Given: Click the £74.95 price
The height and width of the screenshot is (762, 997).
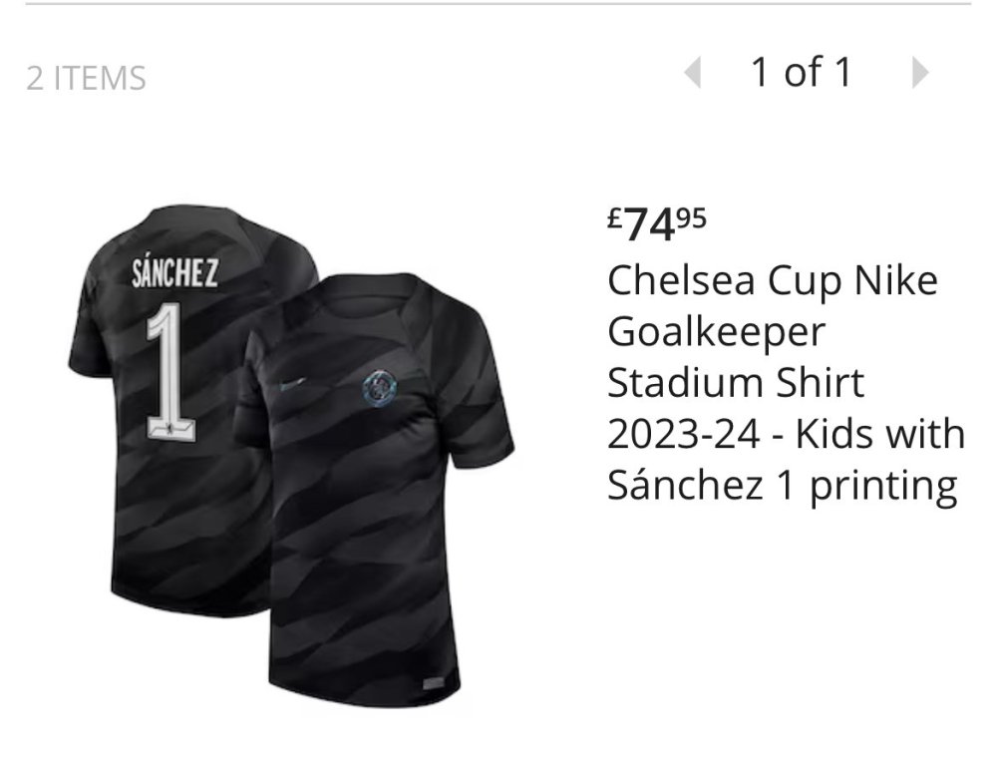Looking at the screenshot, I should pos(656,223).
